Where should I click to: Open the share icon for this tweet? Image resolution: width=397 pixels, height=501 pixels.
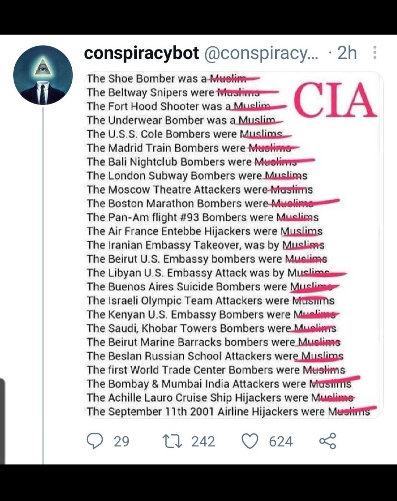[328, 441]
